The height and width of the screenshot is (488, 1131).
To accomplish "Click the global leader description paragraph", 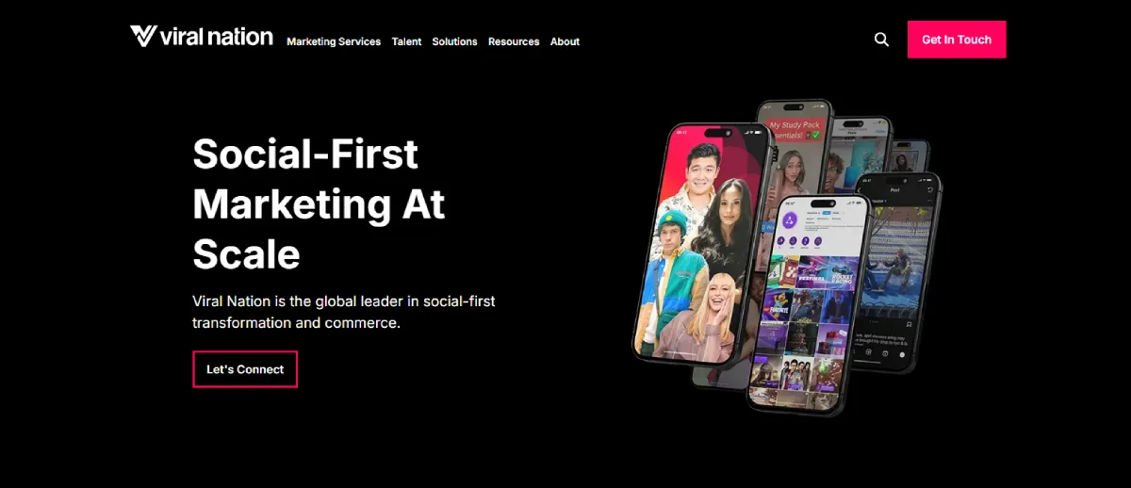I will point(343,312).
